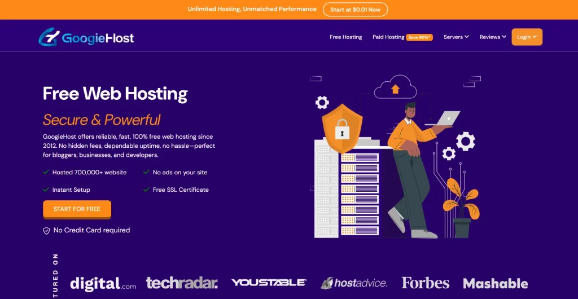Open the Login dropdown button
Screen dimensions: 578x299
coord(527,37)
